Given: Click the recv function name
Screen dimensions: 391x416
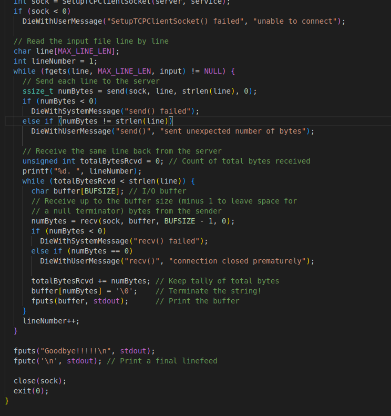Looking at the screenshot, I should [x=89, y=221].
